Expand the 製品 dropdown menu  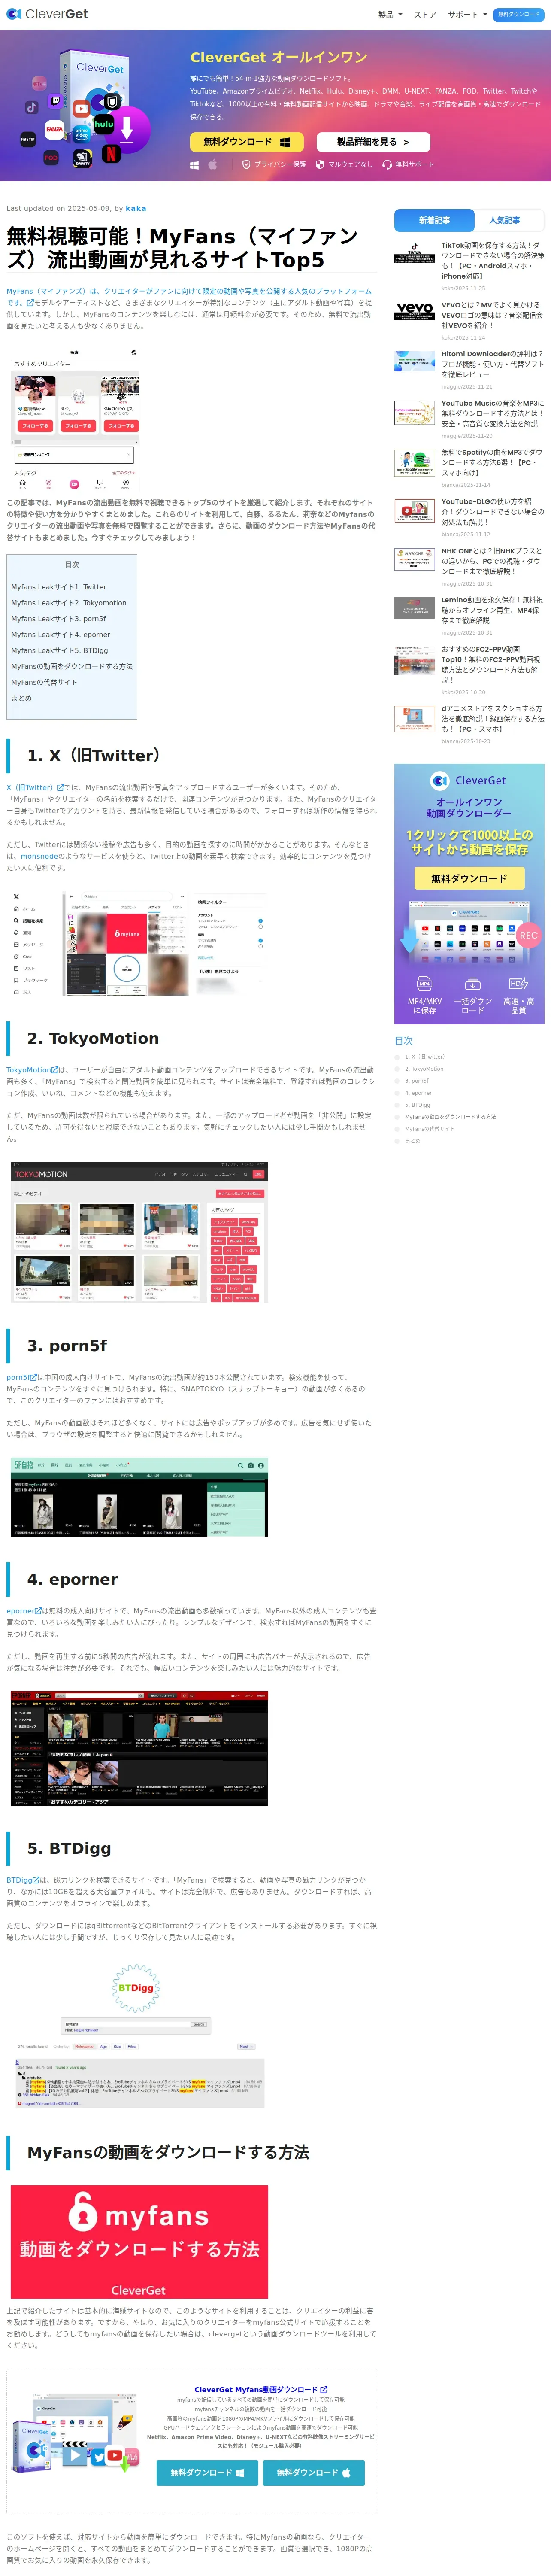[390, 15]
